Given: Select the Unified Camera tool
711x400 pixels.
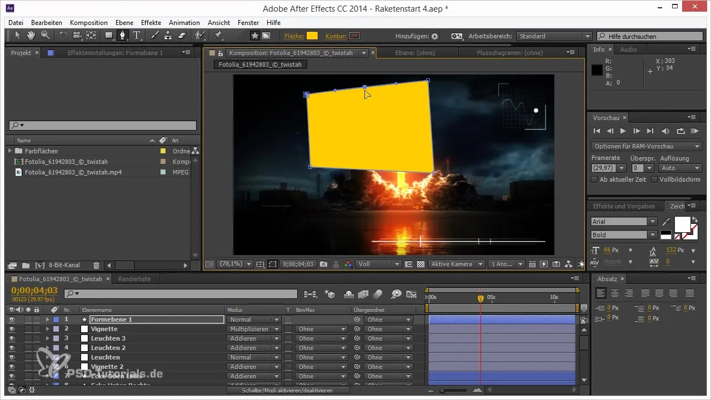Looking at the screenshot, I should 77,36.
